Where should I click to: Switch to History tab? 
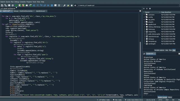tap(170, 97)
